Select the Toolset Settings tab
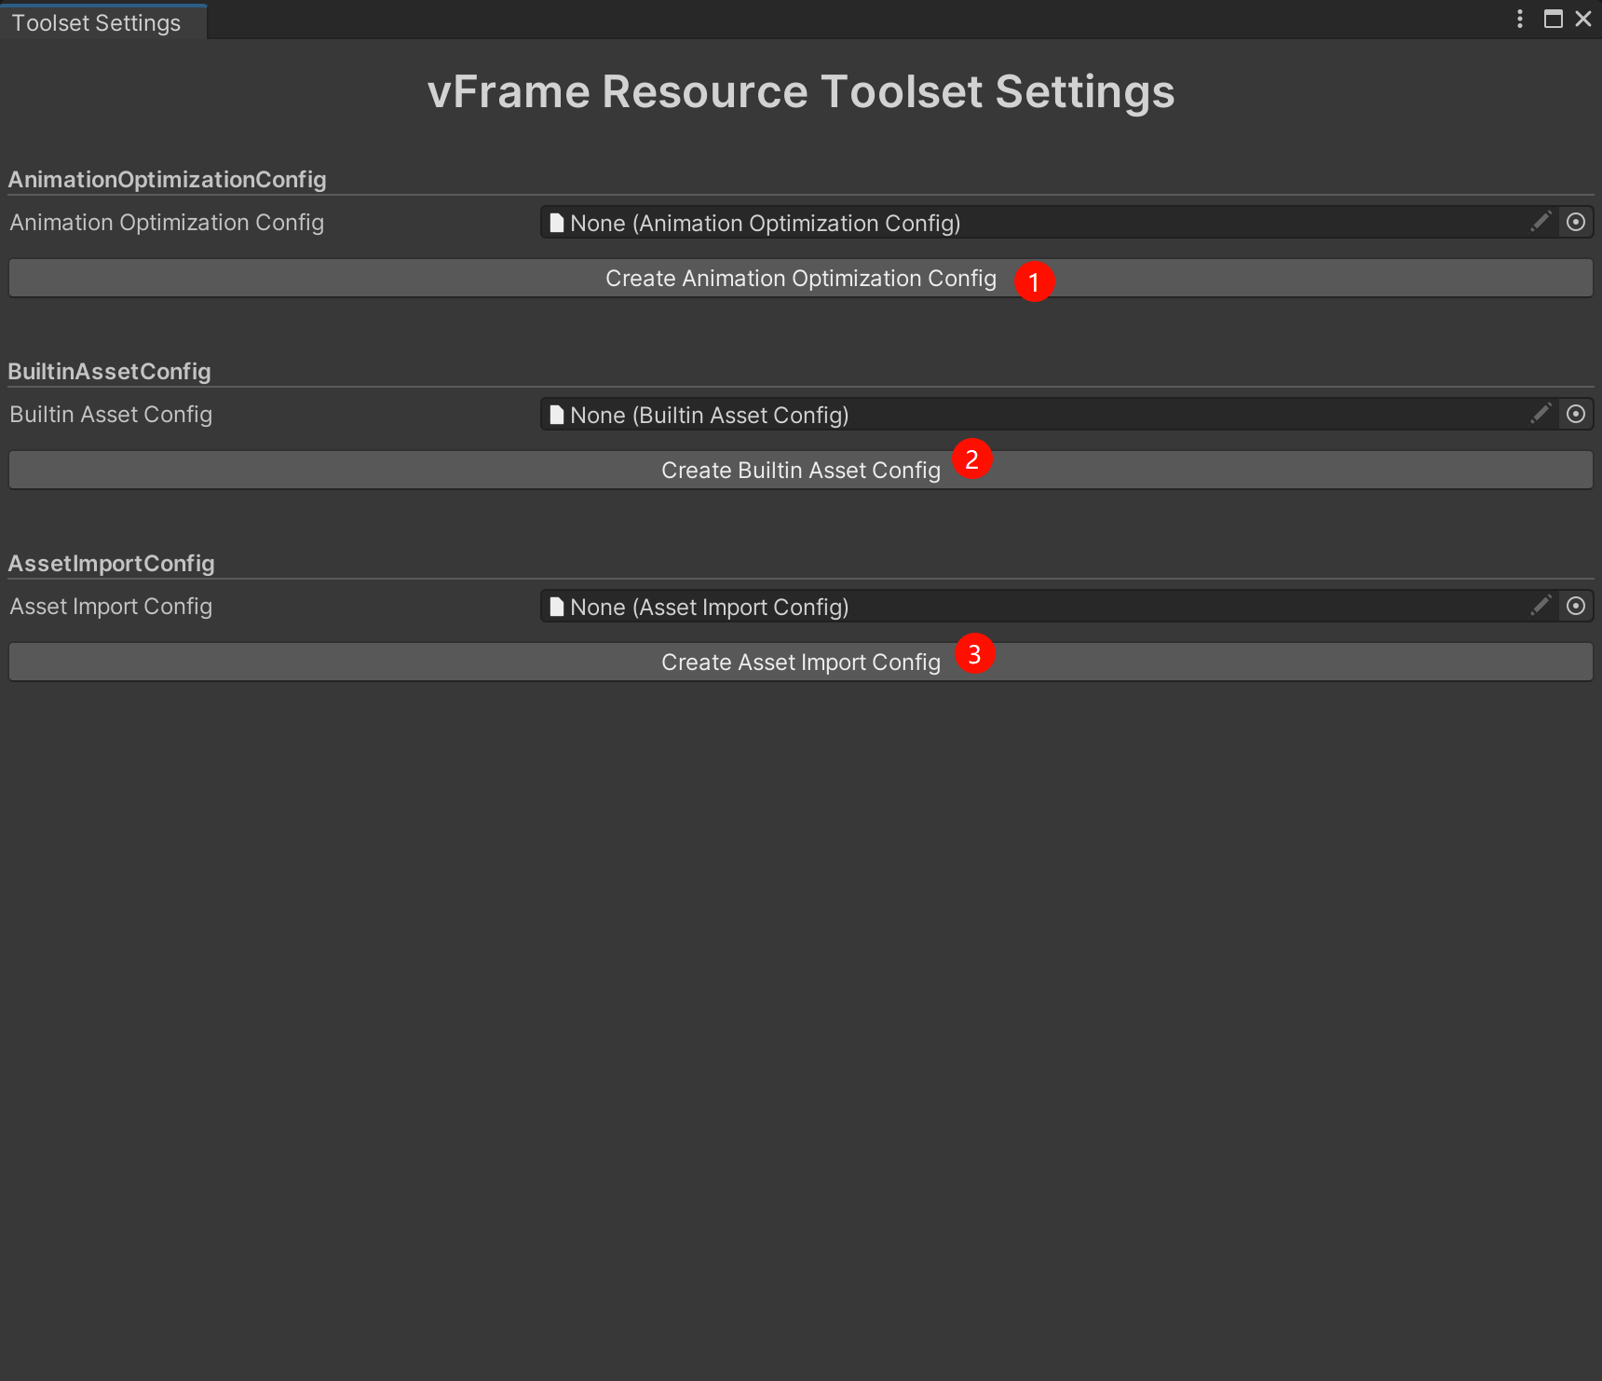This screenshot has width=1602, height=1381. click(x=97, y=22)
